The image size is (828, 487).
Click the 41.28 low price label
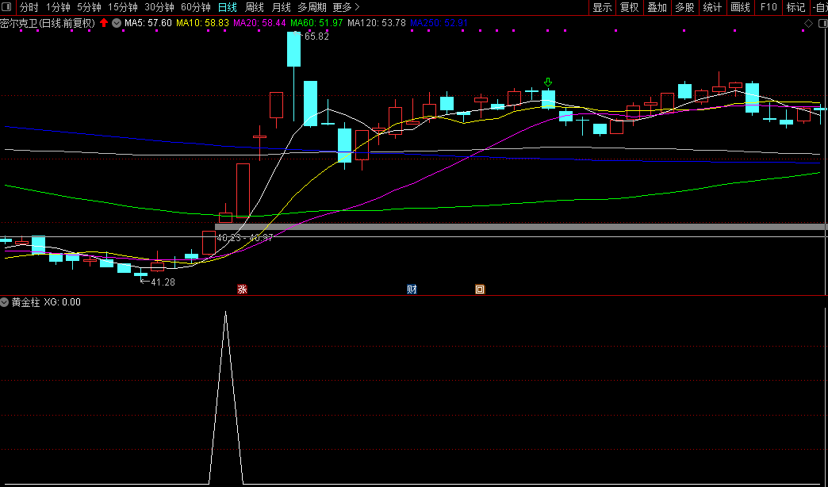(163, 282)
